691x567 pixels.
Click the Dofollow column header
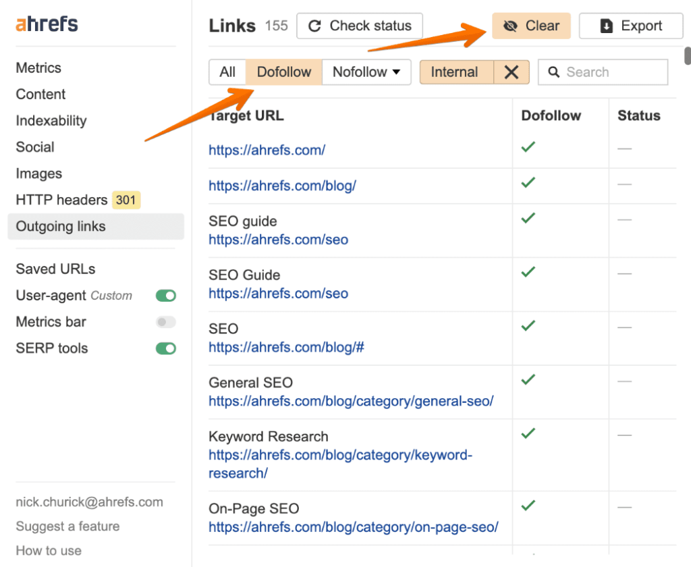(x=551, y=115)
